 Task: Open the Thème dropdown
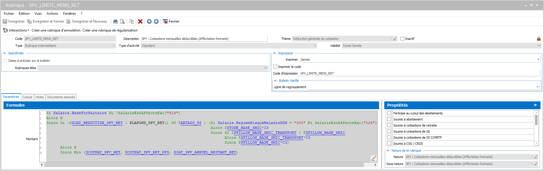point(391,39)
